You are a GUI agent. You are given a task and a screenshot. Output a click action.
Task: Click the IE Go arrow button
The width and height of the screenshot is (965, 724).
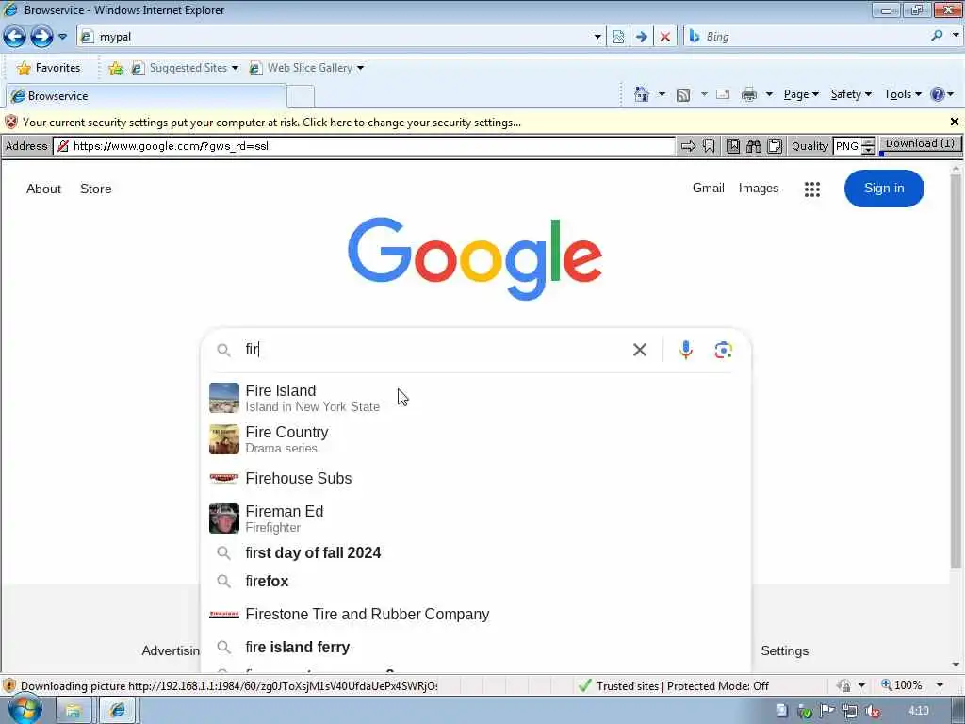click(x=641, y=37)
